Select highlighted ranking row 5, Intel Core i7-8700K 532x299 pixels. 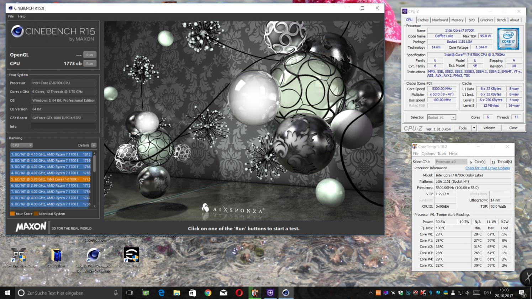click(51, 179)
